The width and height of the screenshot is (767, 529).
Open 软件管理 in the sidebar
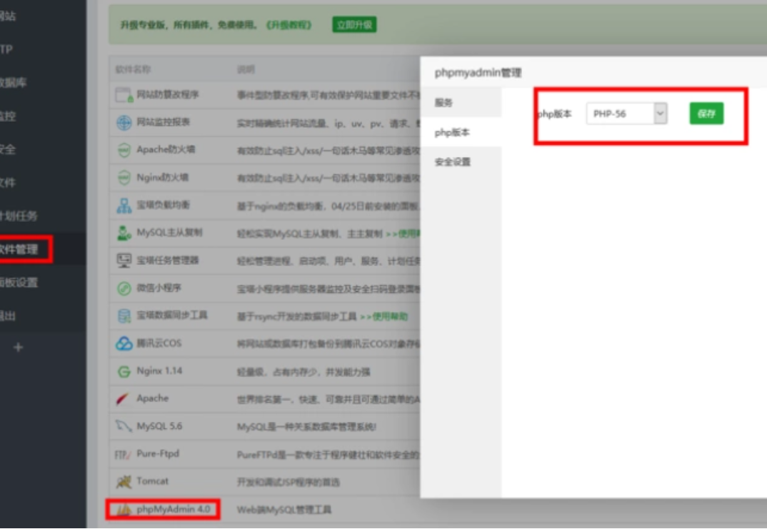tap(19, 249)
